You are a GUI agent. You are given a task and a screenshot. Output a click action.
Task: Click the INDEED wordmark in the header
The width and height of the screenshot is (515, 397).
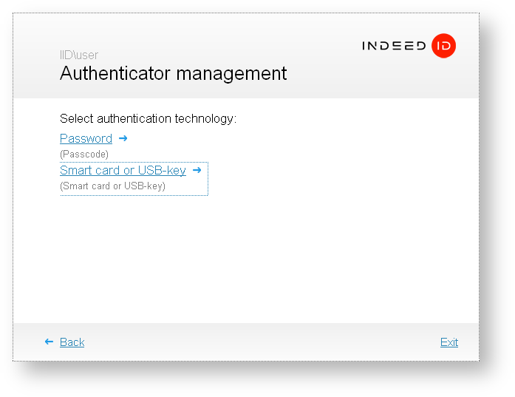[x=394, y=46]
